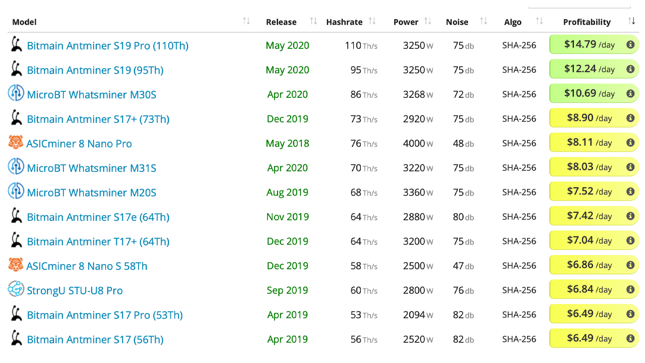Open Bitmain Antminer T17+ (64Th) link
Image resolution: width=645 pixels, height=363 pixels.
98,241
